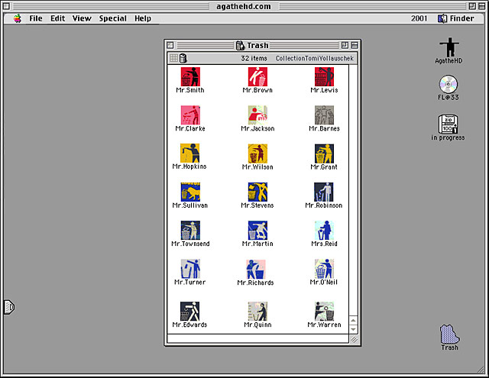Open the Mr.Warren icon
The image size is (489, 378).
click(x=324, y=311)
